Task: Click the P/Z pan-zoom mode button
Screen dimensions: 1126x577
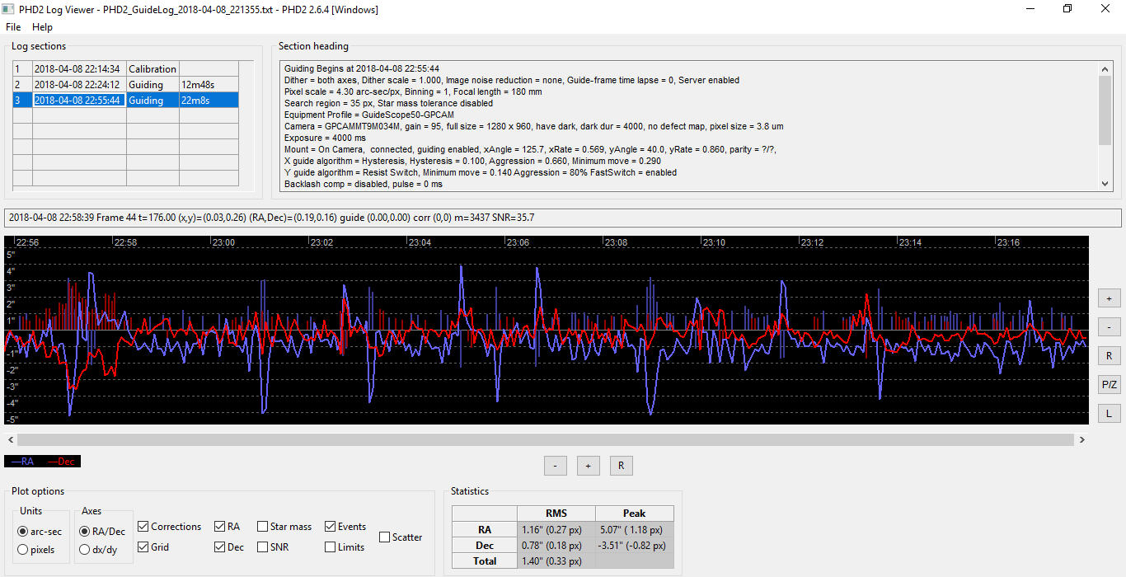Action: coord(1109,384)
